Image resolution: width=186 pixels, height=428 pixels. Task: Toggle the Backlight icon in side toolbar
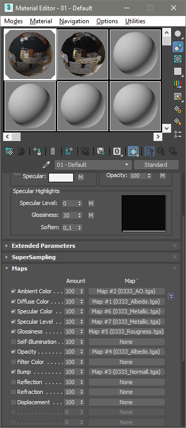point(178,46)
